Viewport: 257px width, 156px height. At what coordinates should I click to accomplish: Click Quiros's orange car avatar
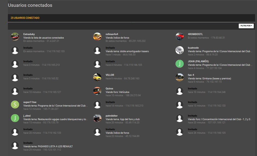pyautogui.click(x=97, y=91)
